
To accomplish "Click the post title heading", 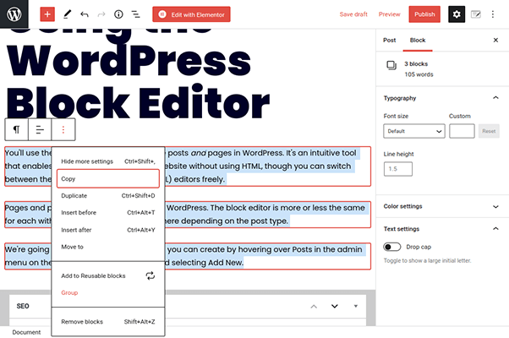I will 138,74.
